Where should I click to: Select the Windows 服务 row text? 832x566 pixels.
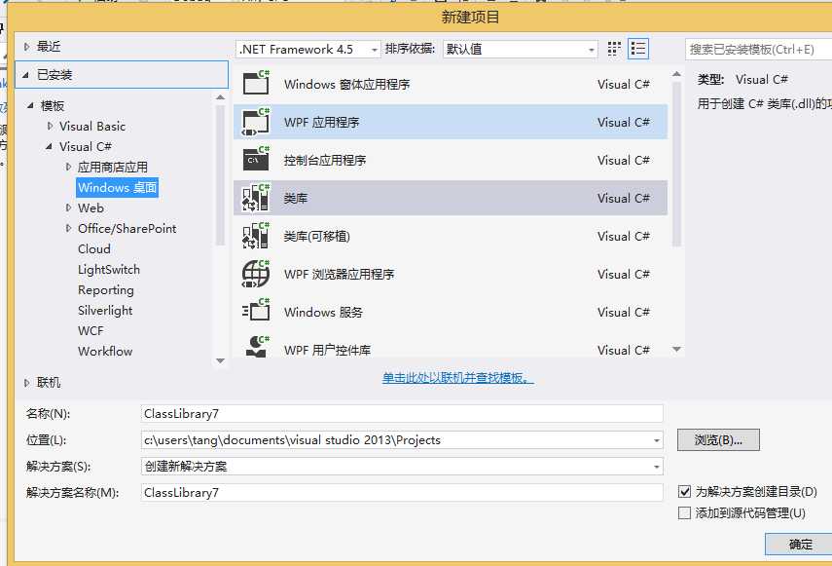[x=323, y=312]
